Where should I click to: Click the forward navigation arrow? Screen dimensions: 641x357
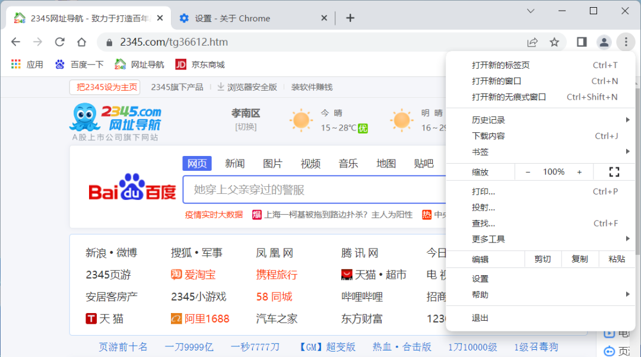[37, 42]
